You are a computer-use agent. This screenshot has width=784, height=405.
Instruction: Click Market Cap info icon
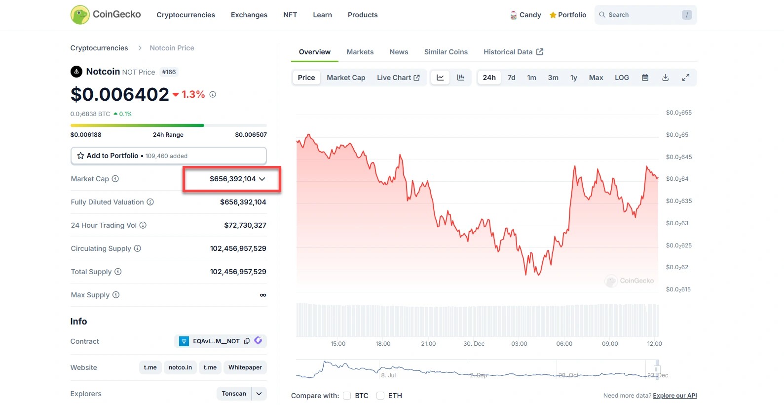(115, 179)
